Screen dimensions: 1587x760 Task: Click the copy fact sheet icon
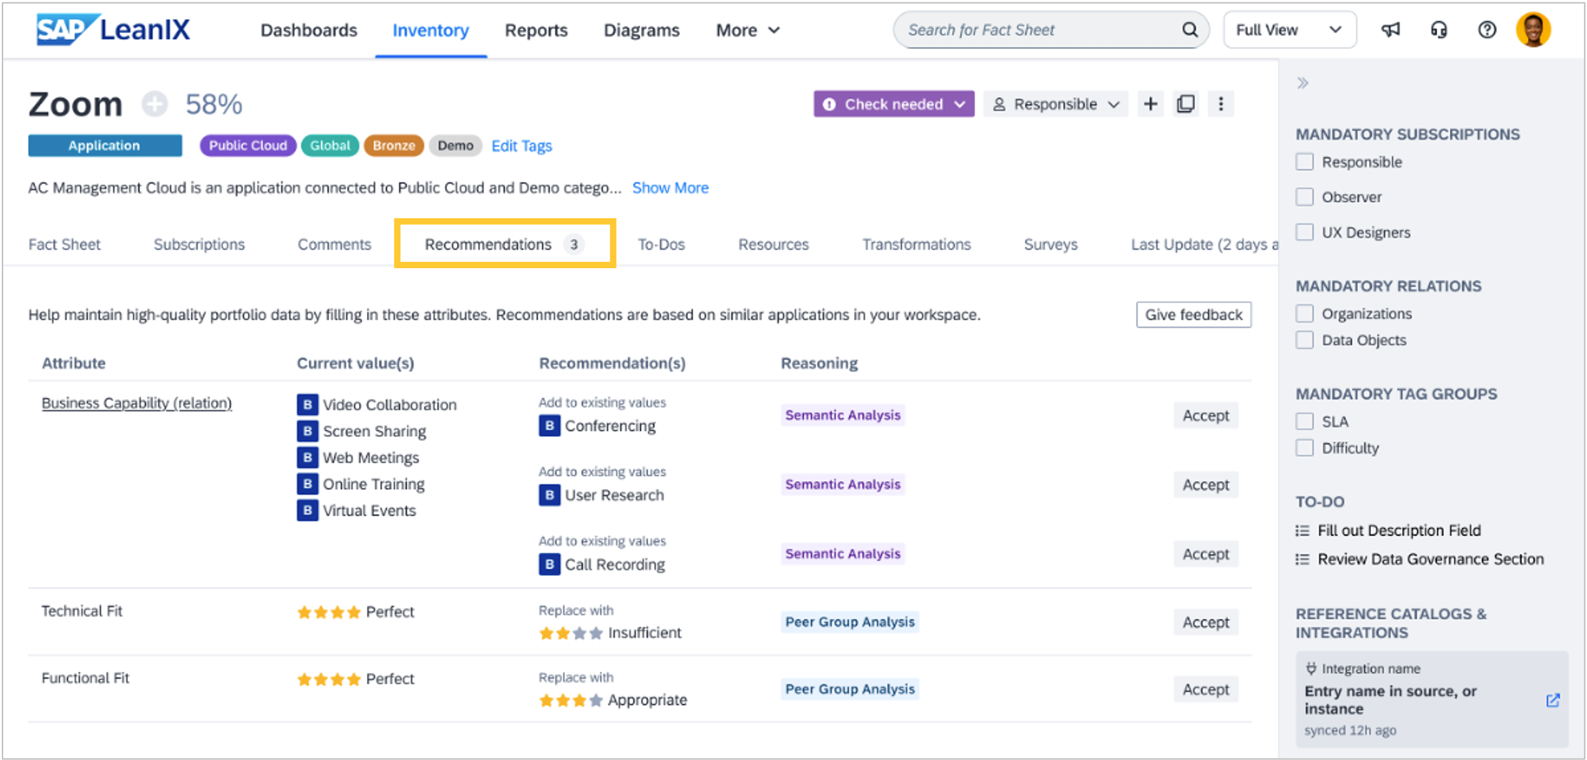(1185, 104)
